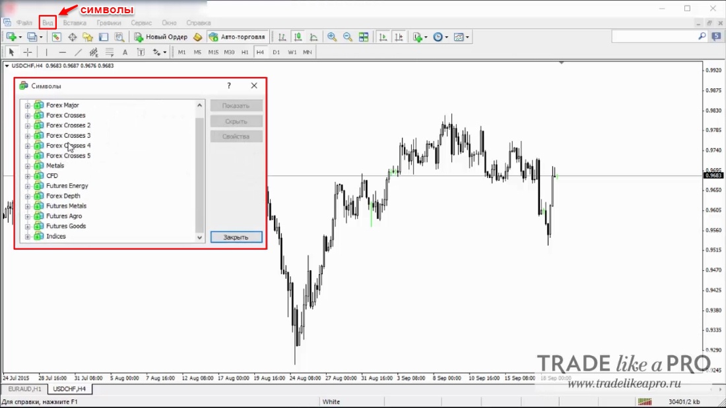Click the connection status bars in status bar
The image size is (726, 408).
coord(645,401)
